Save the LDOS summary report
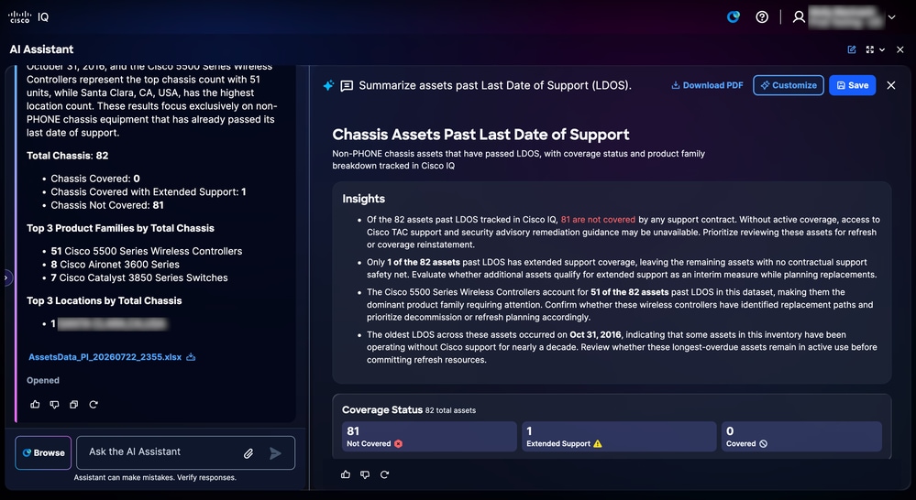916x500 pixels. tap(853, 85)
